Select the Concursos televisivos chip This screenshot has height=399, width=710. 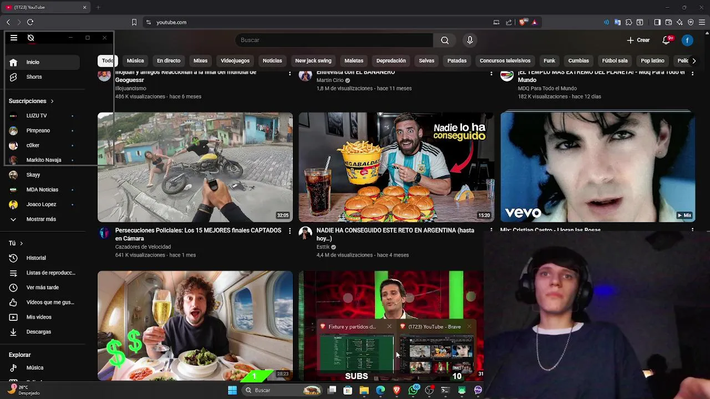505,61
